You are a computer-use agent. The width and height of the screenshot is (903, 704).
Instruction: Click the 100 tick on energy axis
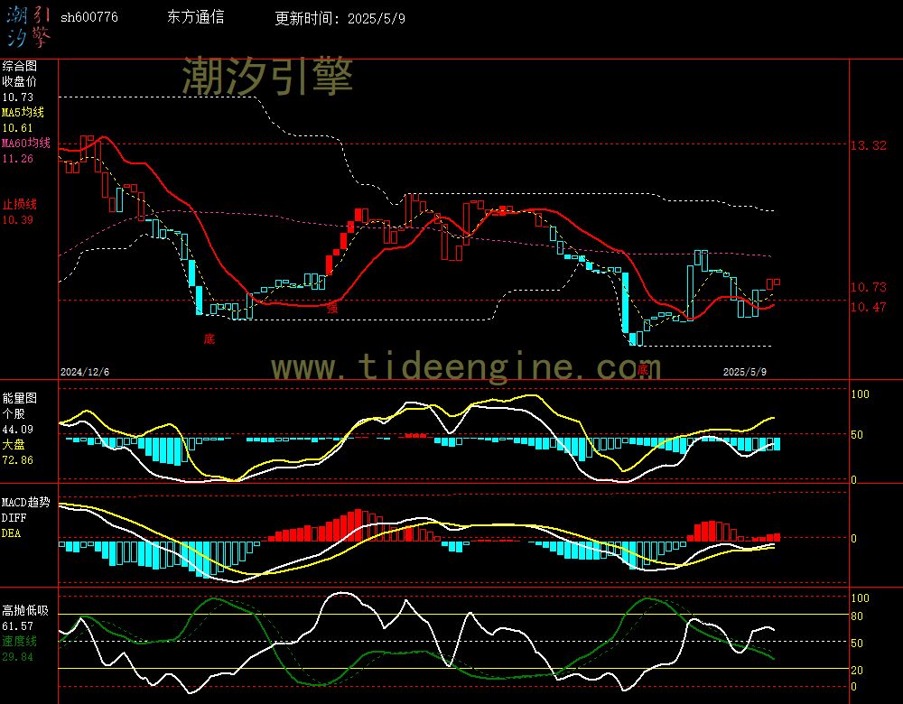(x=861, y=394)
